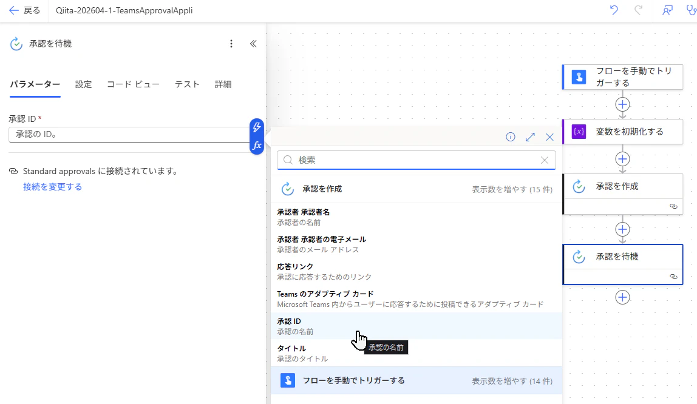
Task: Click 表示数を増やす (15 件)
Action: point(512,190)
